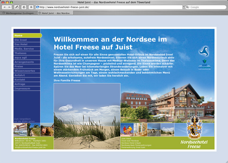Focus the URL address field
228x163 pixels.
(109, 7)
